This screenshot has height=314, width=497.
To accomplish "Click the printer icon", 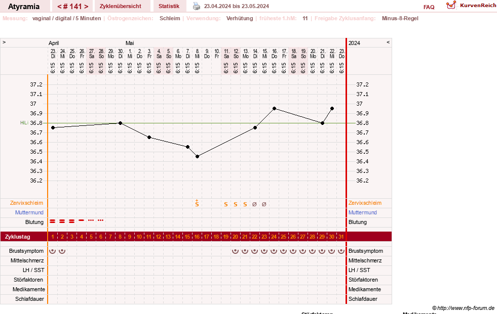I will tap(197, 6).
